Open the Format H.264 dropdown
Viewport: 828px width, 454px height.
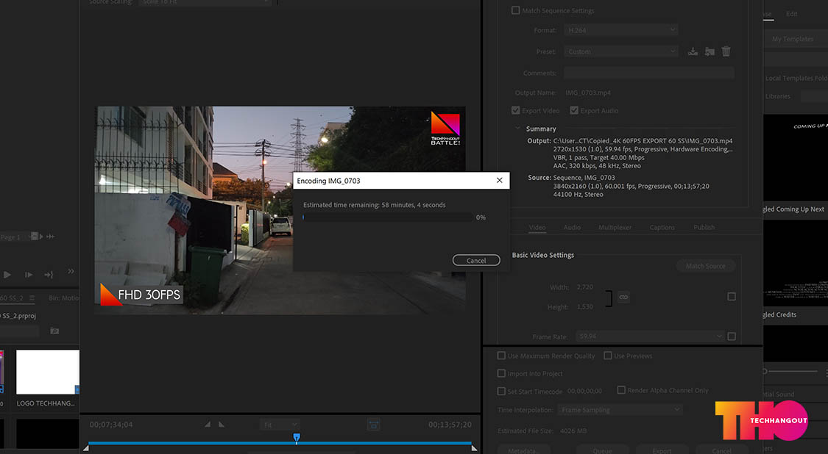(x=620, y=30)
